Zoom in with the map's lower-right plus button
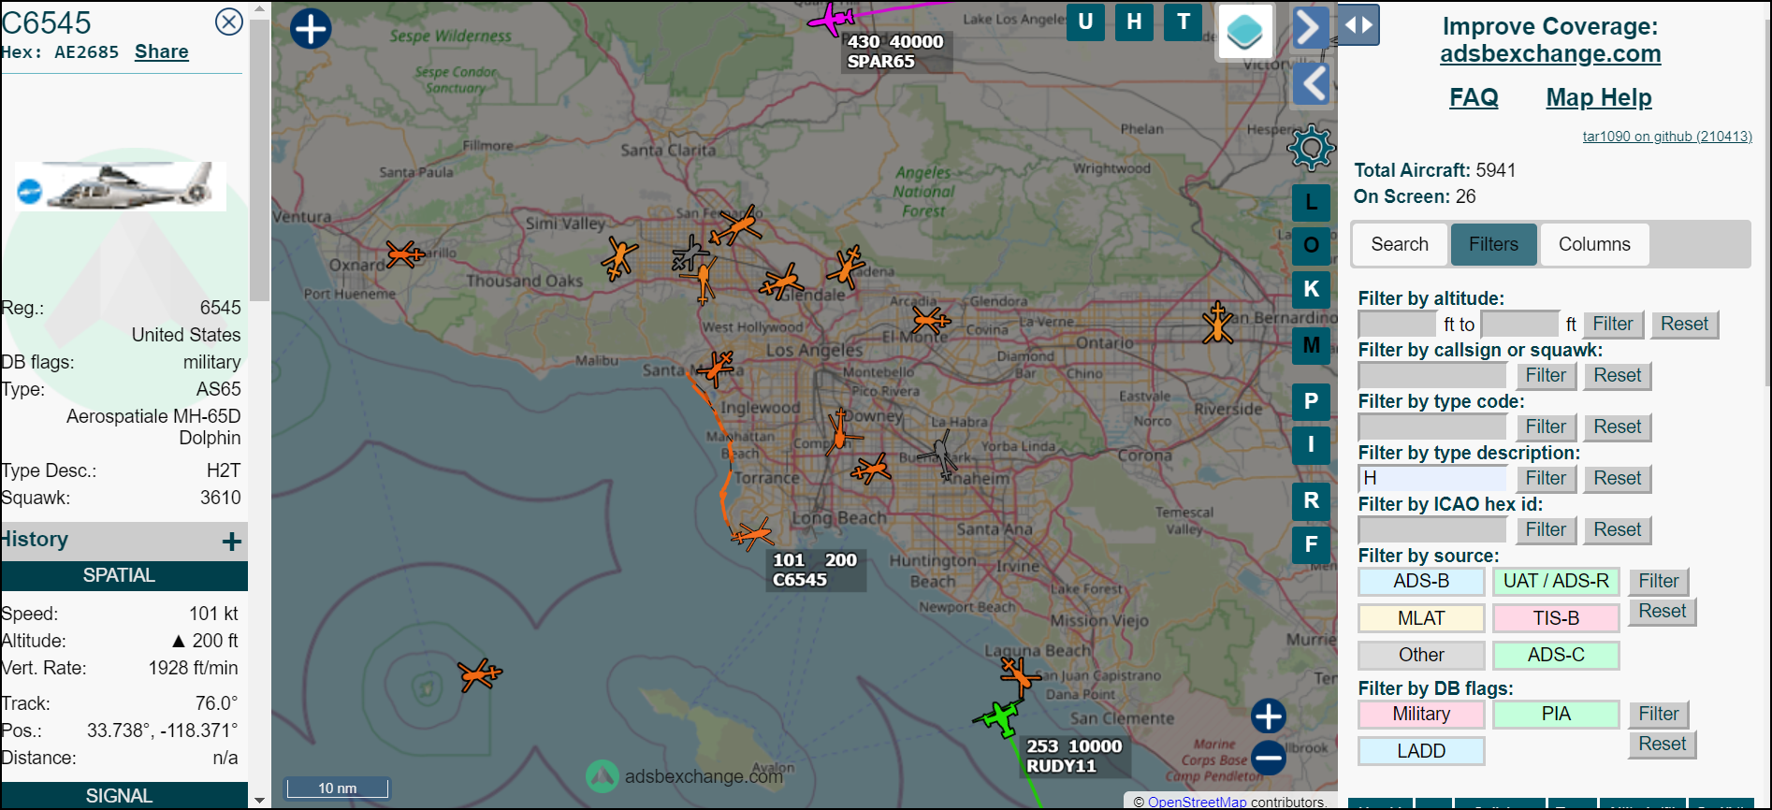Viewport: 1772px width, 810px height. coord(1269,716)
